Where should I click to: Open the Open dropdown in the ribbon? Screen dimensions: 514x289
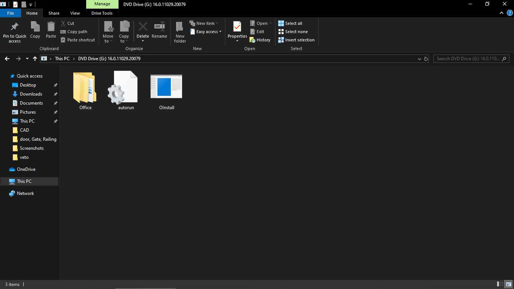[x=261, y=23]
